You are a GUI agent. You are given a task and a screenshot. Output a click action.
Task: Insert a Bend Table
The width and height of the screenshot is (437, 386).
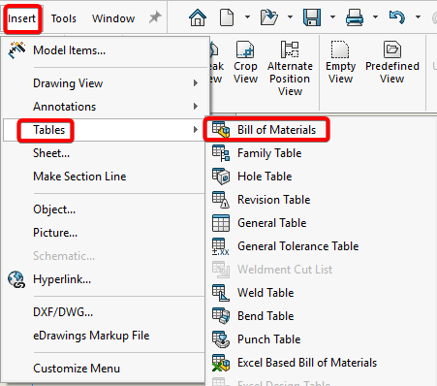[265, 316]
